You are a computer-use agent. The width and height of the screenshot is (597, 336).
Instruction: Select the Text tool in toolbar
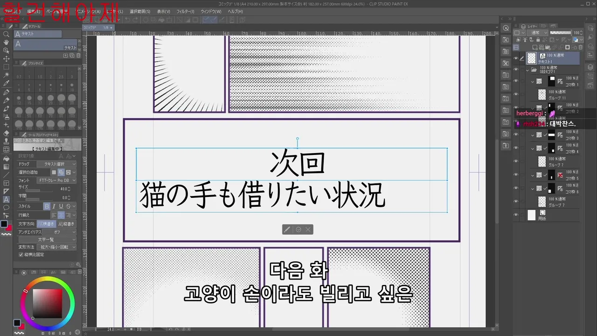point(6,199)
